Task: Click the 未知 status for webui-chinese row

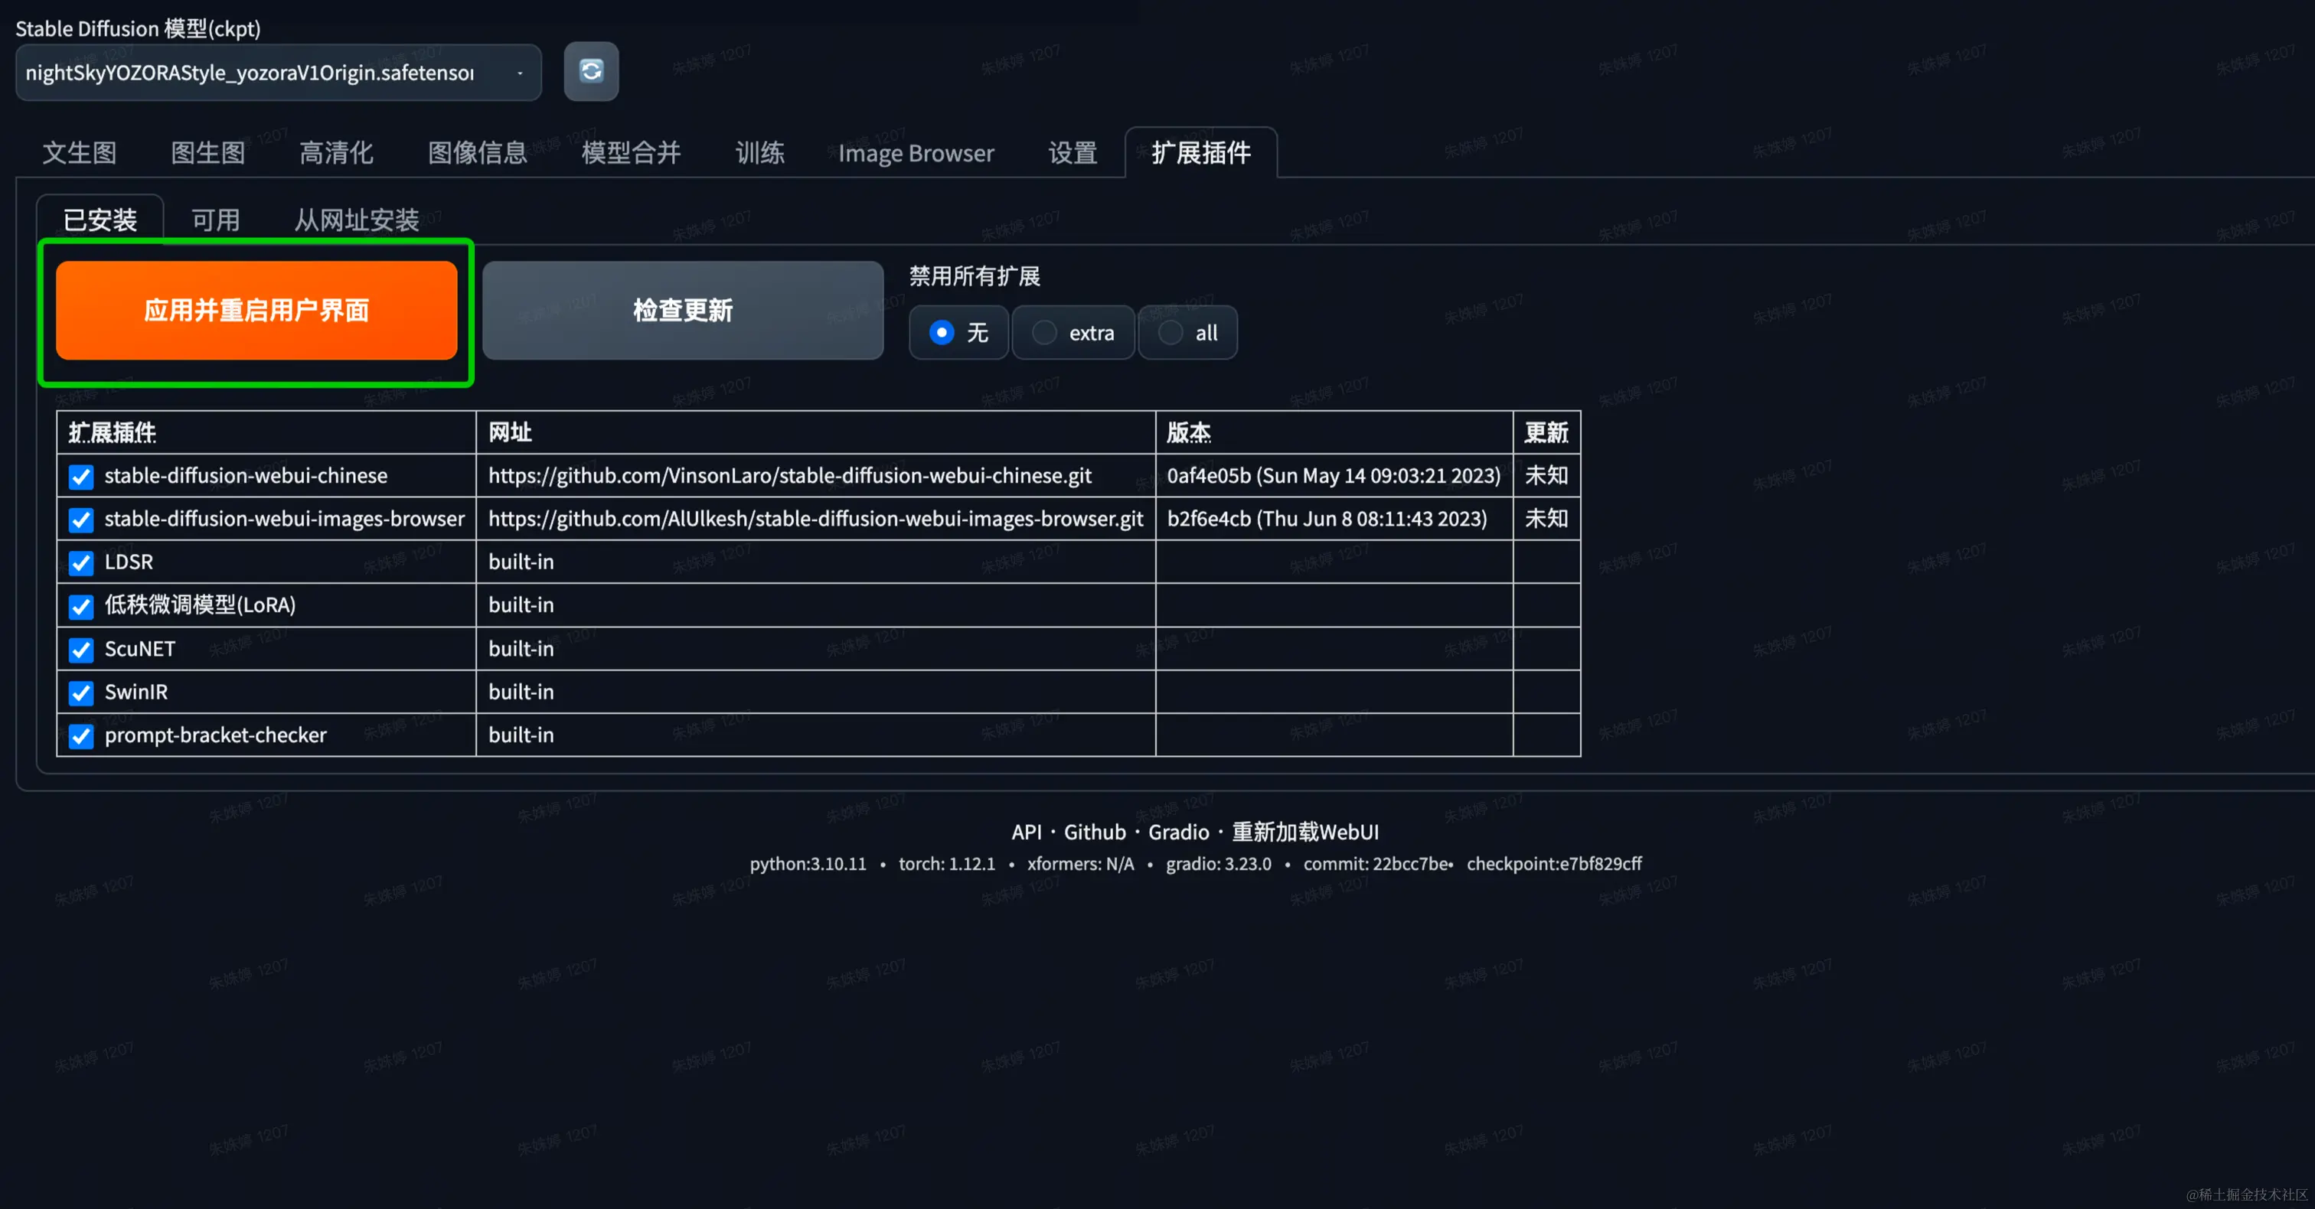Action: [x=1546, y=475]
